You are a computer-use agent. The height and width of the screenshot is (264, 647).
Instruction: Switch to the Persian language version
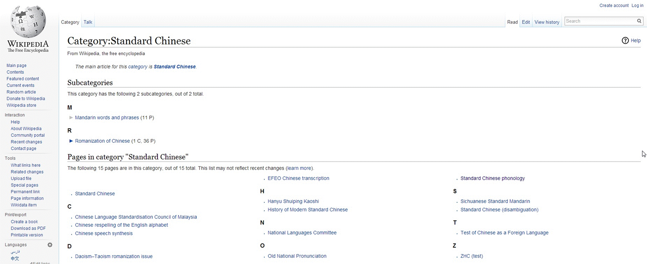pos(15,252)
